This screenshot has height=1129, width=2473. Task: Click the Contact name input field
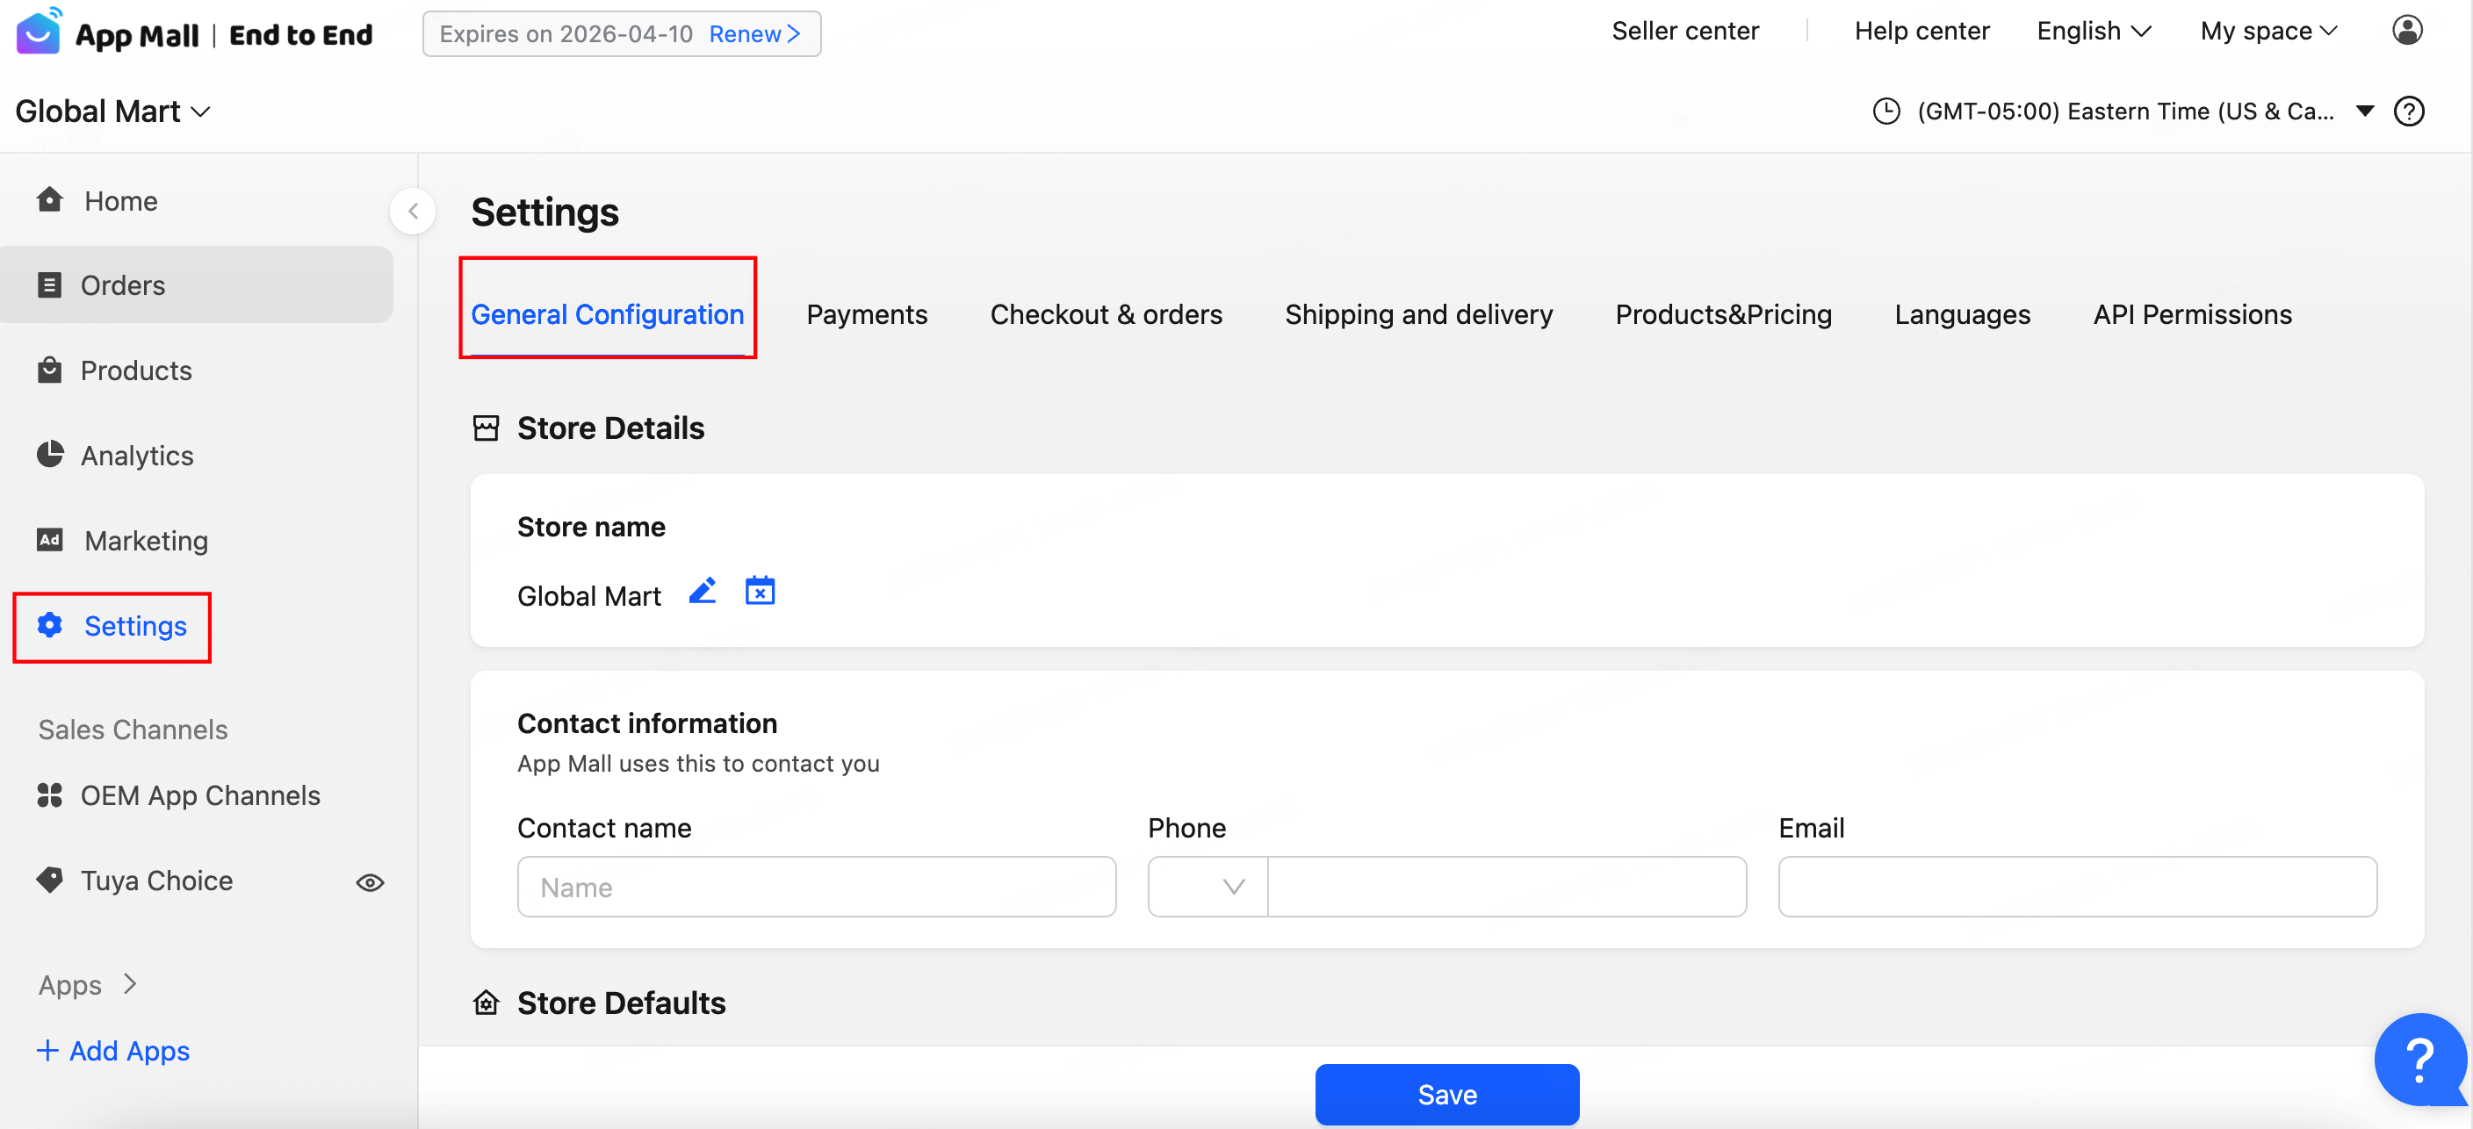pyautogui.click(x=816, y=886)
